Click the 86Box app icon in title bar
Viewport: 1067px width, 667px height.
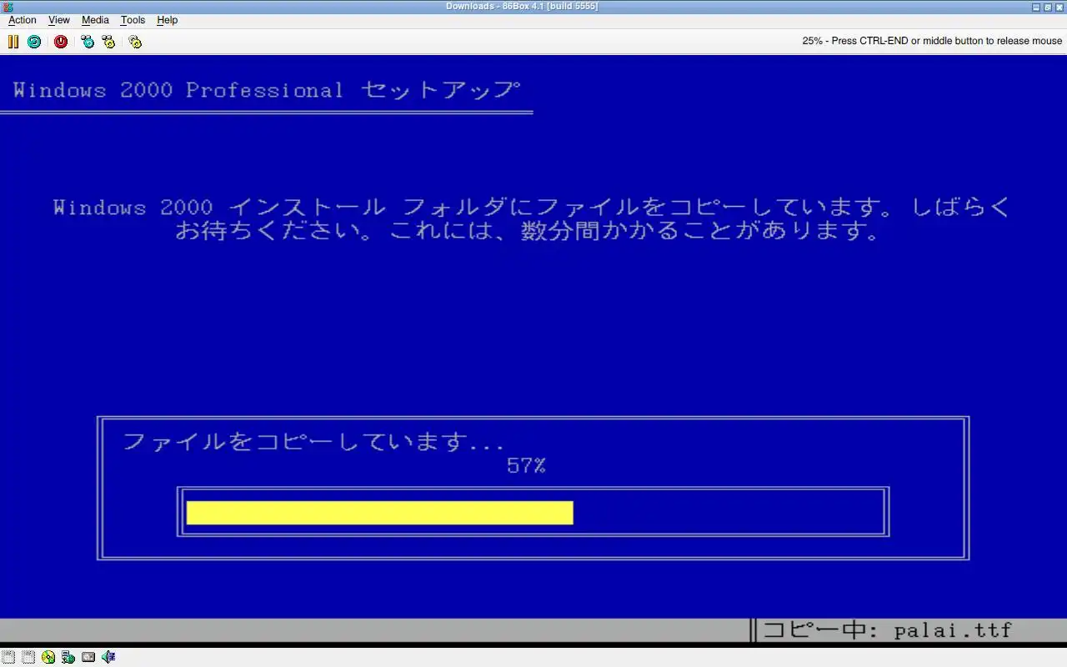point(8,7)
